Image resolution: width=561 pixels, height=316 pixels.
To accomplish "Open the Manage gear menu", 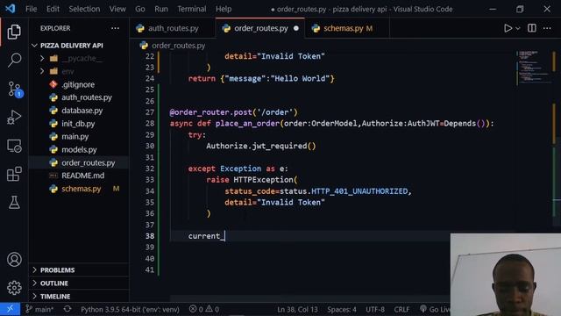I will 14,288.
